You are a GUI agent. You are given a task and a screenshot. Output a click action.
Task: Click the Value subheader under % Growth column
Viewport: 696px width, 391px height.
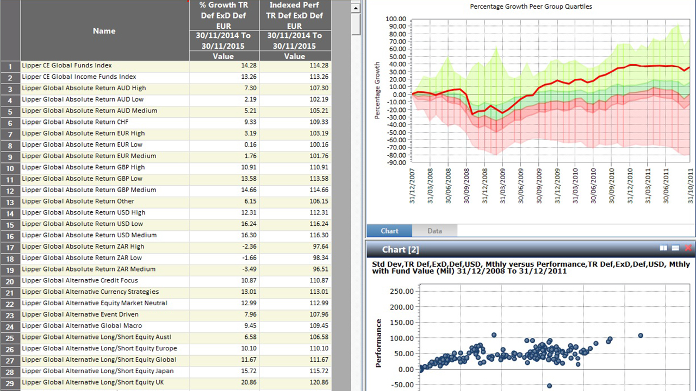click(224, 56)
